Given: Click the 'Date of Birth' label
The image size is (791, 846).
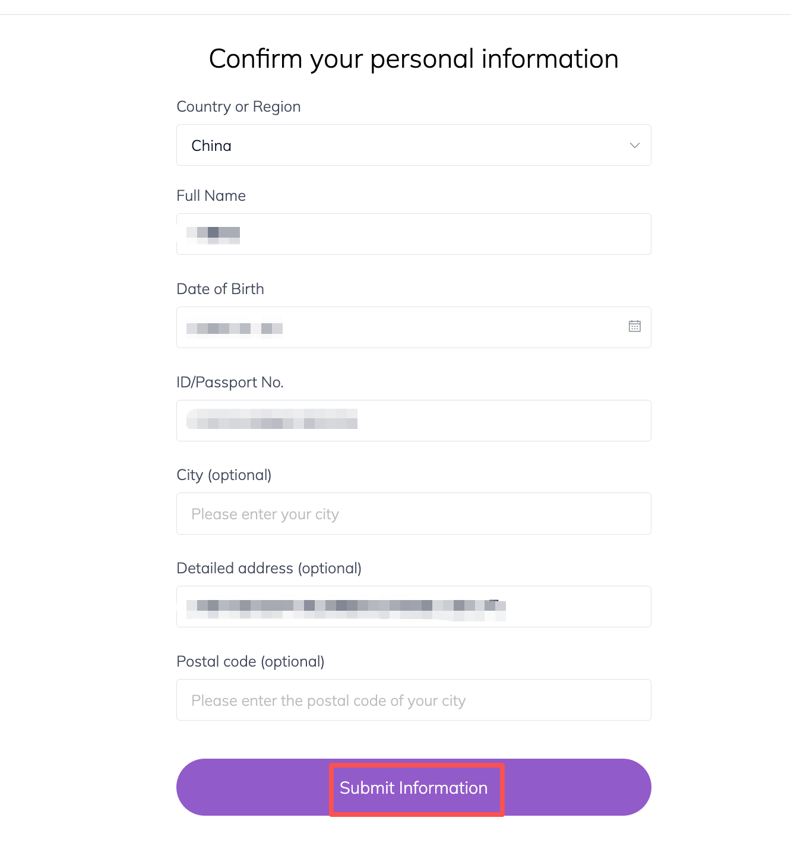Looking at the screenshot, I should coord(220,289).
